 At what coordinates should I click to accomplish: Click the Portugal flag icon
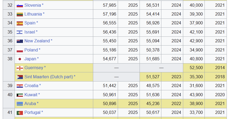[20, 113]
